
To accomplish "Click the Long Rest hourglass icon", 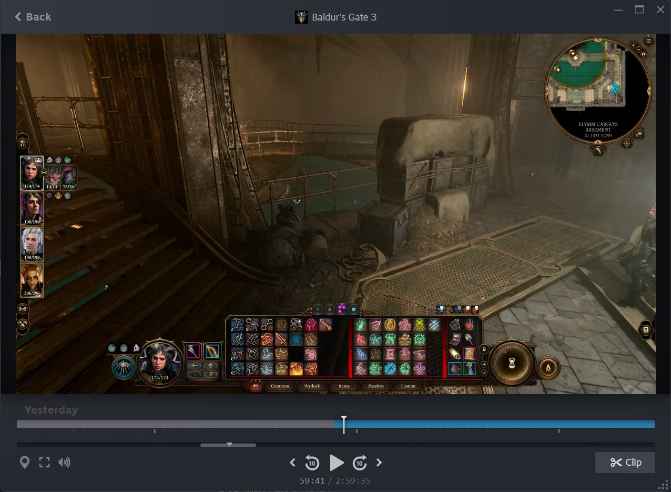I will (512, 362).
